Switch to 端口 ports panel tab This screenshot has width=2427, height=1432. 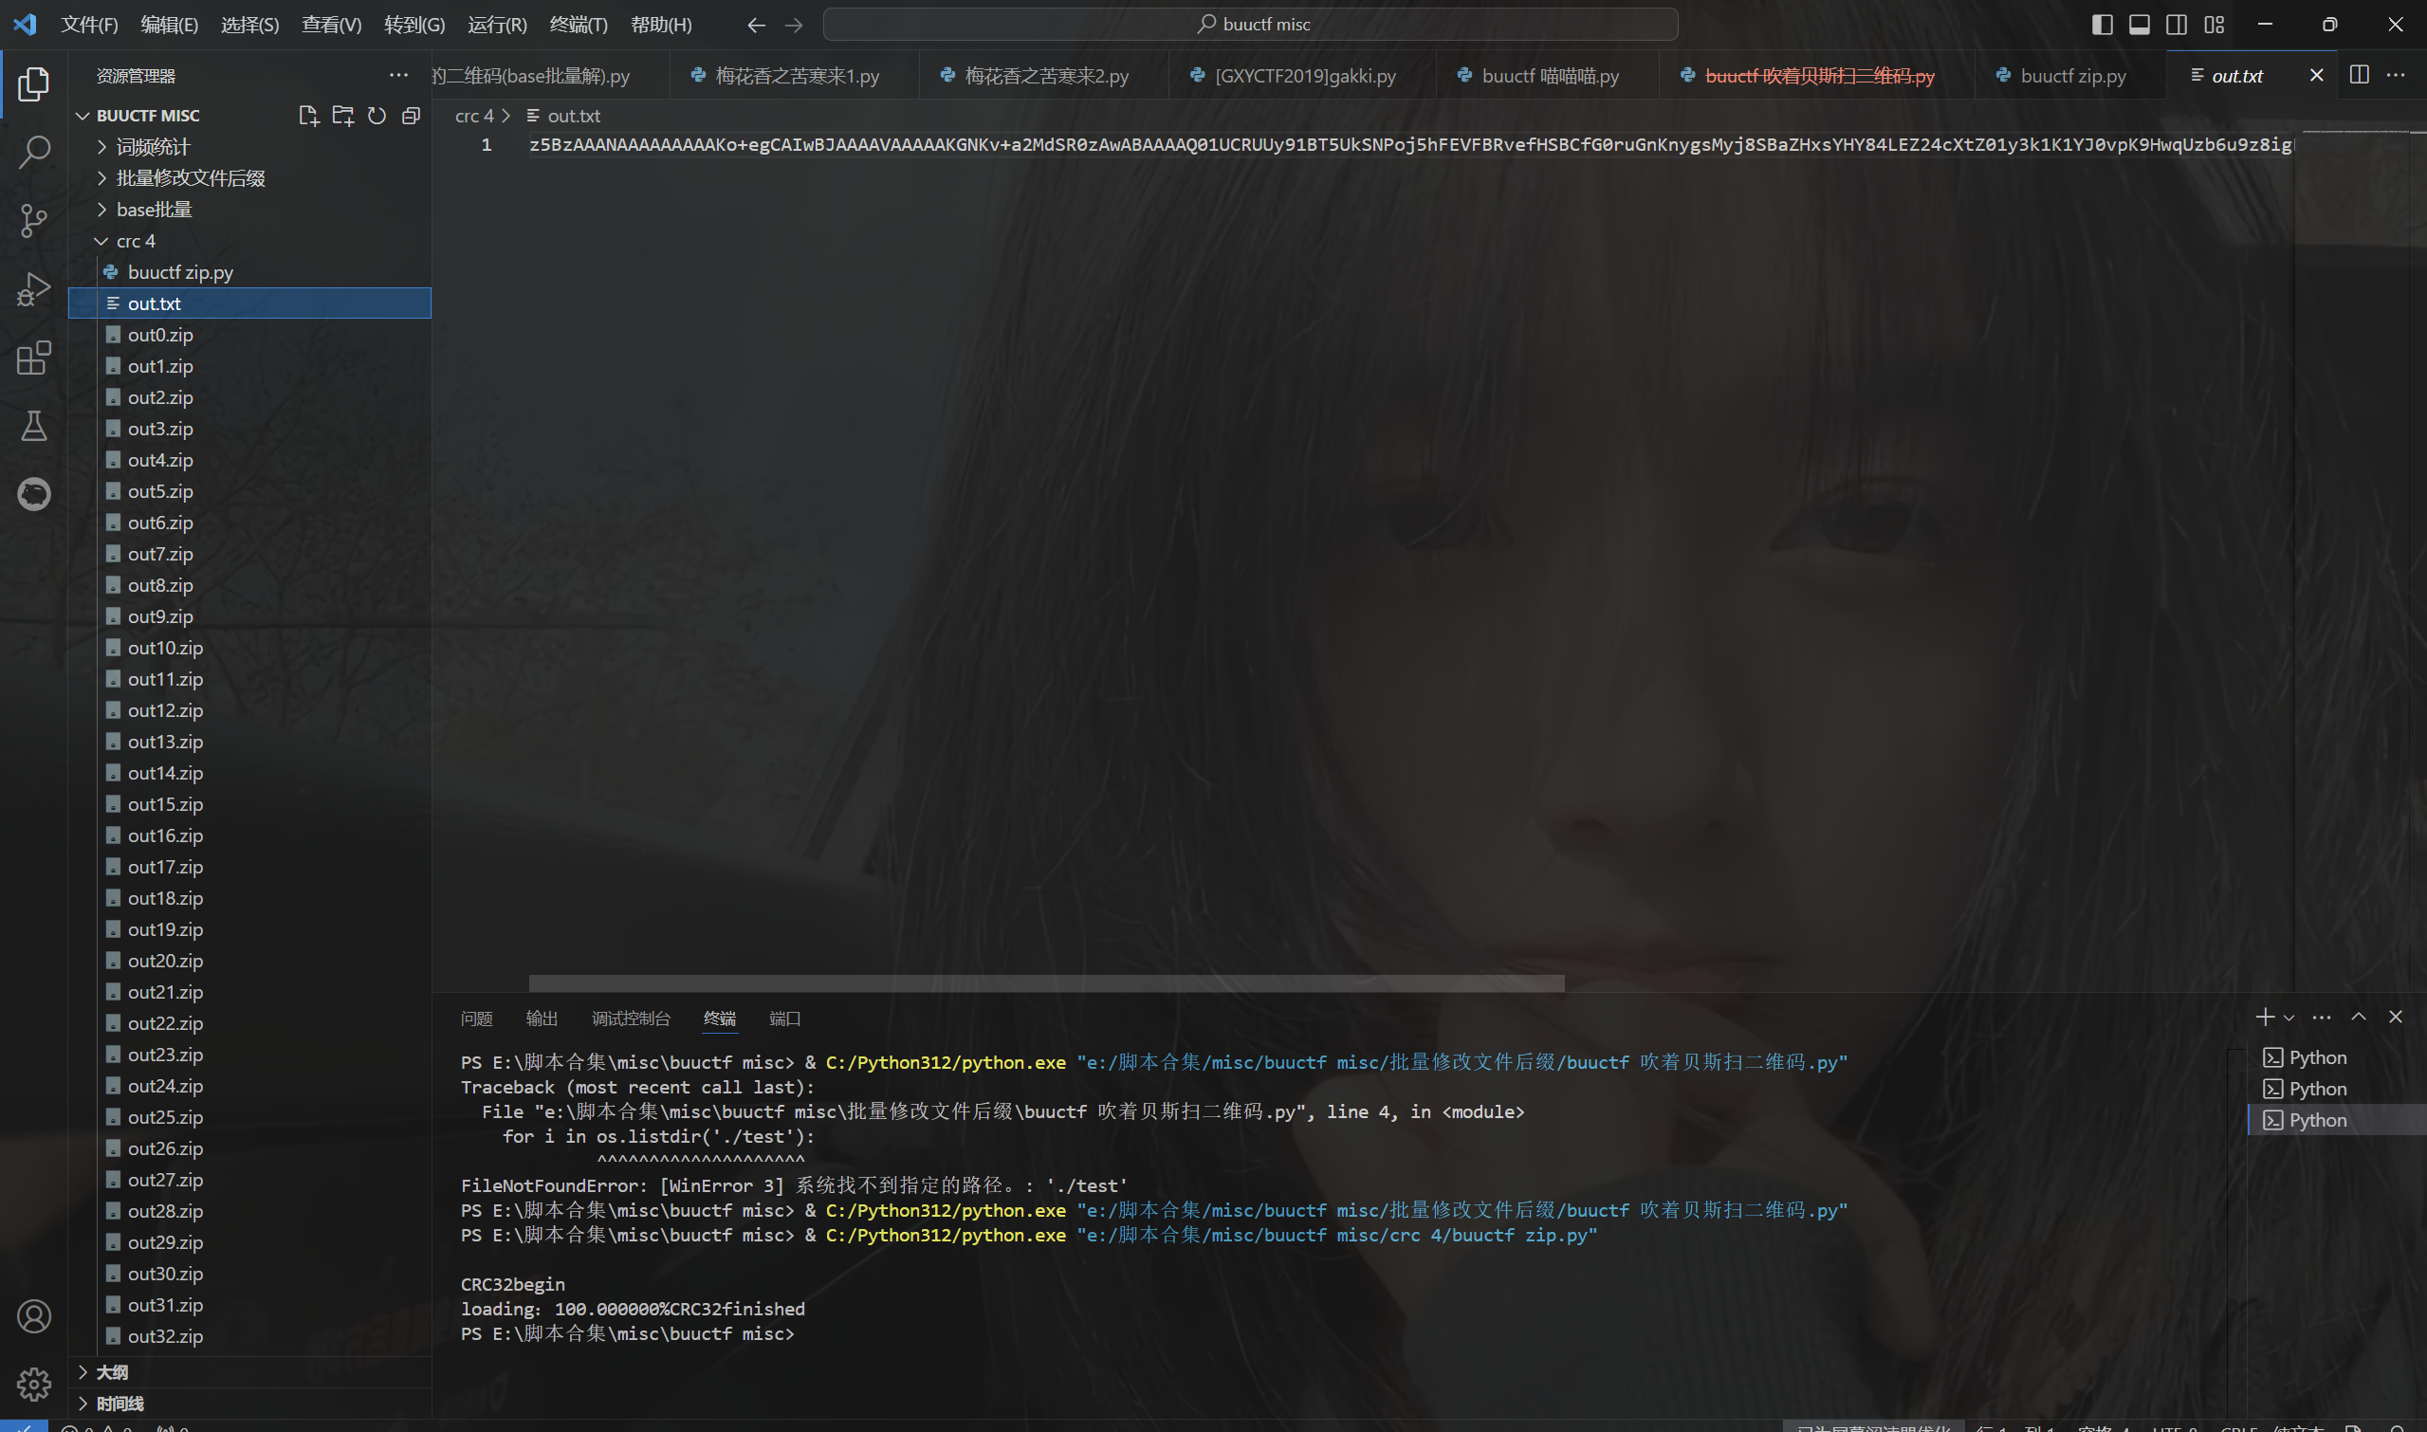[784, 1018]
